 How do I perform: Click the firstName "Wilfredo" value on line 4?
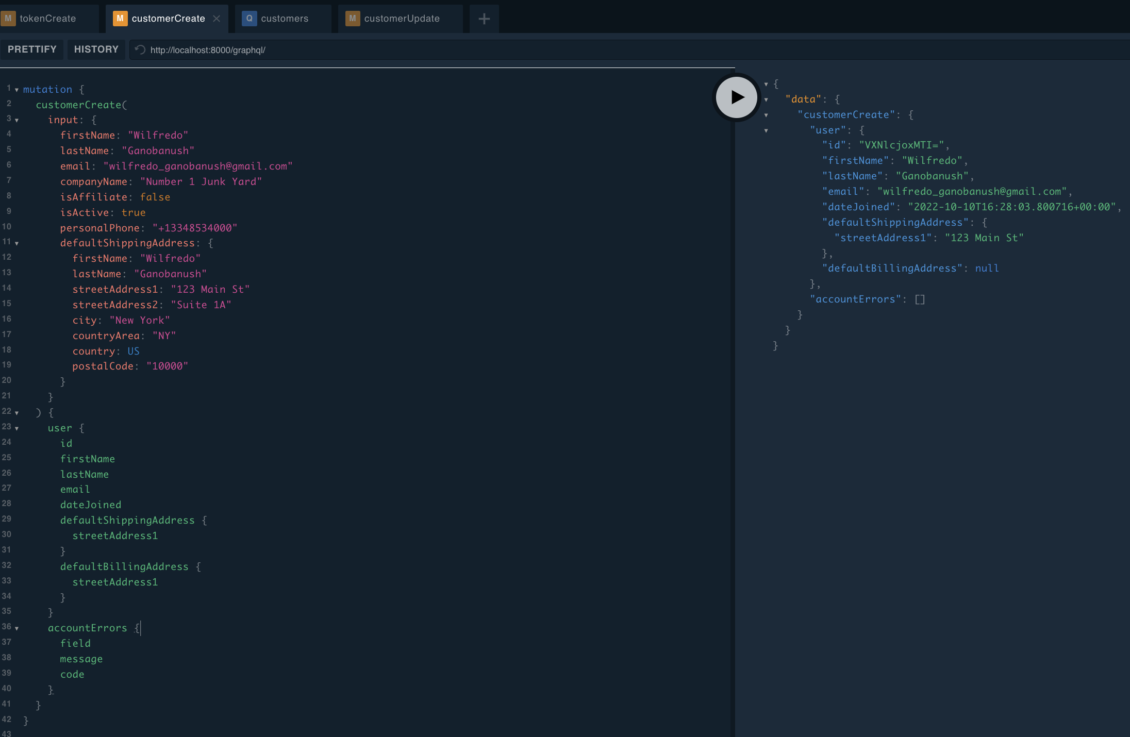pyautogui.click(x=158, y=135)
